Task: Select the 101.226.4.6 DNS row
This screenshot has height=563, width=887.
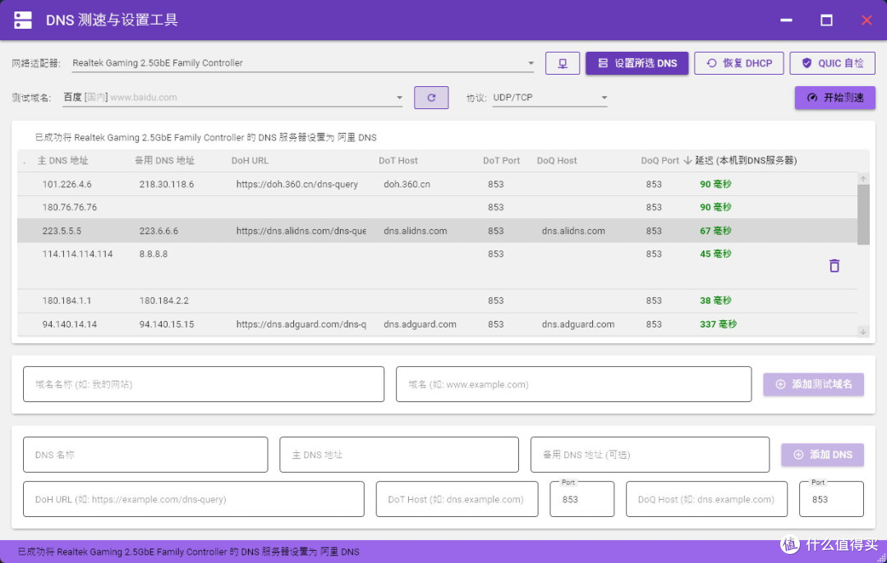Action: coord(437,185)
